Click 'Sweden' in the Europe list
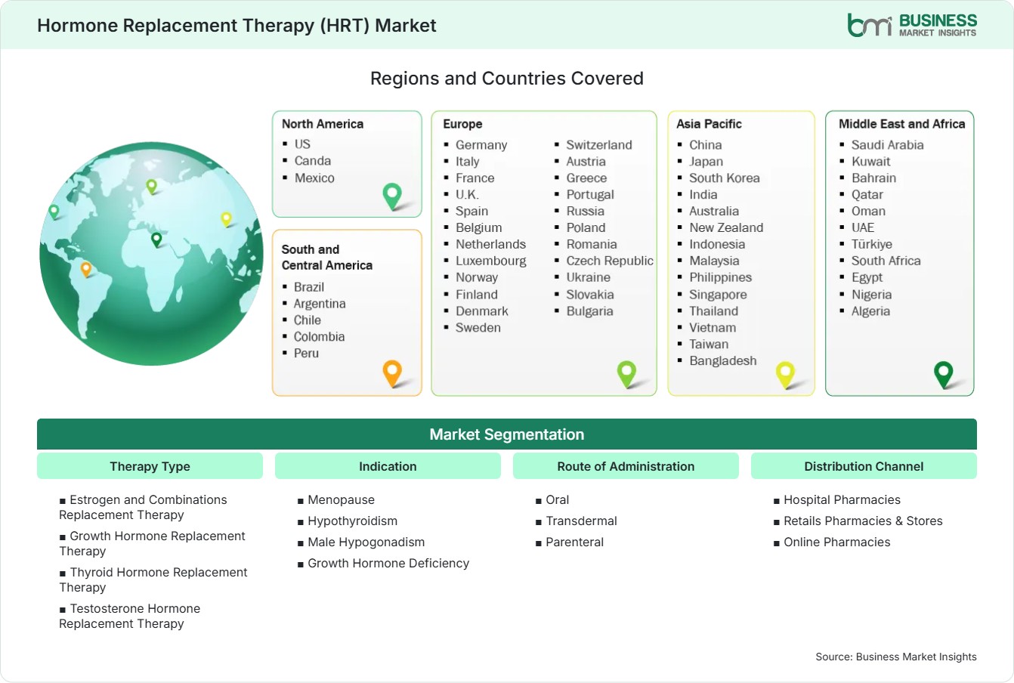Screen dimensions: 1014x683 tap(478, 328)
